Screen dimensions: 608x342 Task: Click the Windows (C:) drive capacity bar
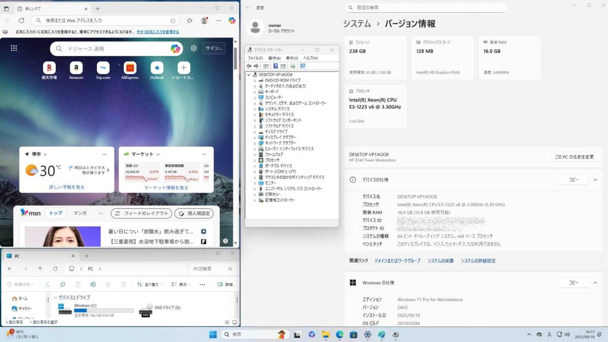[104, 311]
